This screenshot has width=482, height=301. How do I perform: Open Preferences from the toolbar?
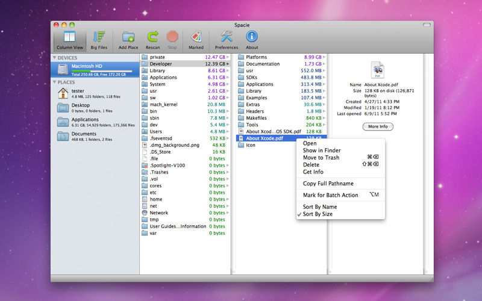(x=227, y=40)
